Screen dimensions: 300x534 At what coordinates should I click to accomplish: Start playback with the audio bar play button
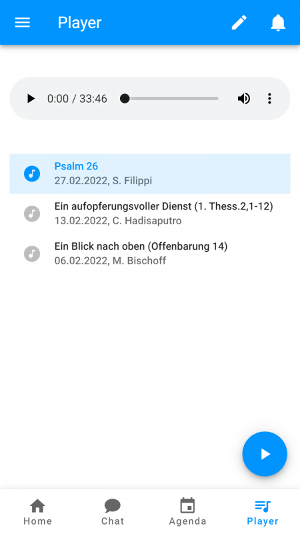(31, 99)
